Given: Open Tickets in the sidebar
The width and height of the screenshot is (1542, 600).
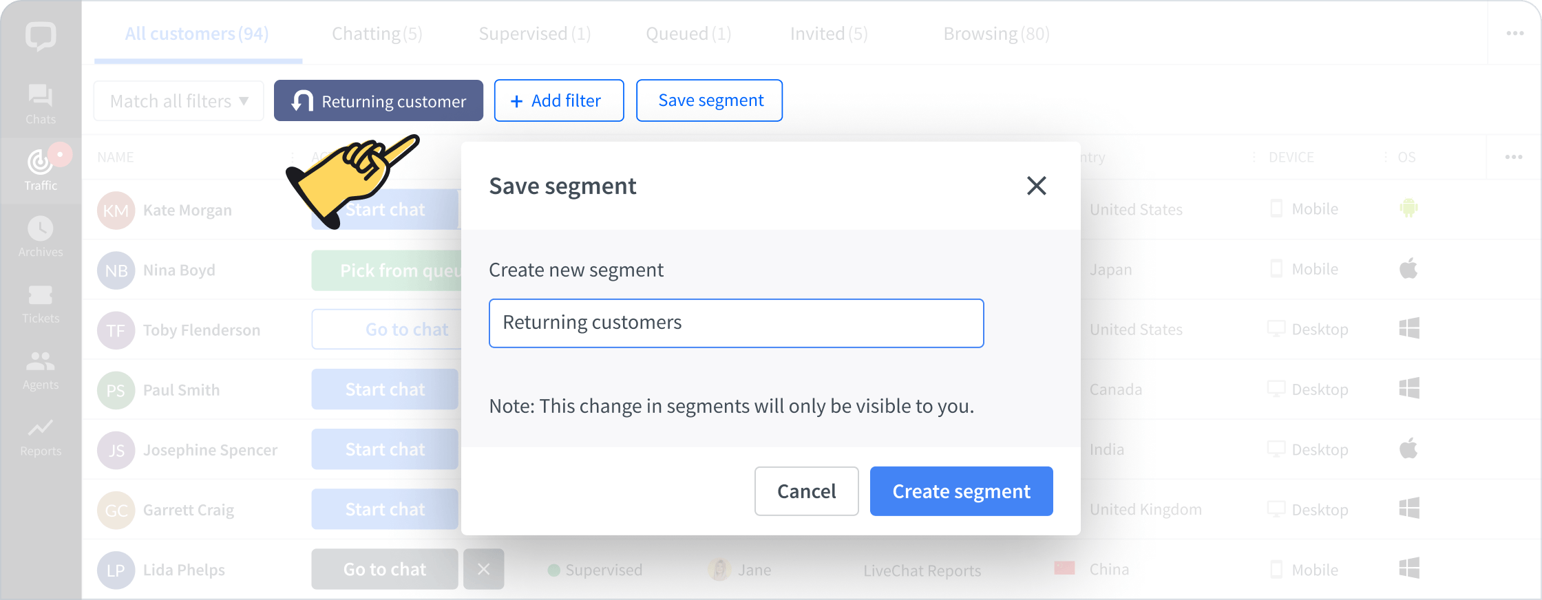Looking at the screenshot, I should 41,303.
